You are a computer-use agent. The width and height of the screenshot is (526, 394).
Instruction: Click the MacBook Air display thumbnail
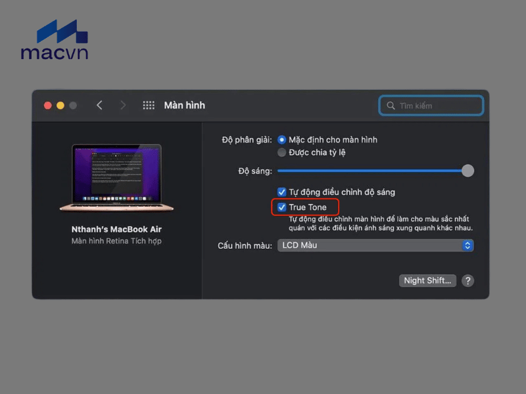117,177
